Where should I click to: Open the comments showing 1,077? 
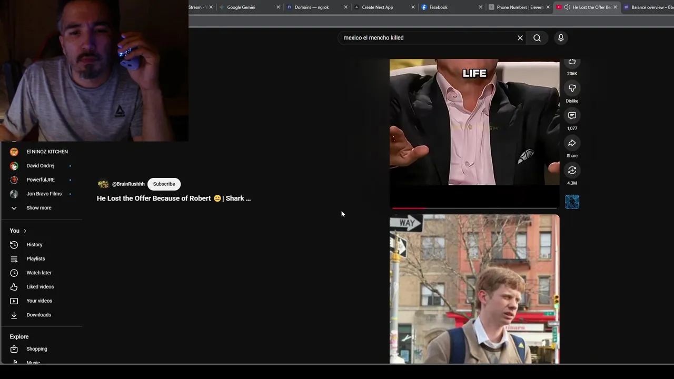(x=572, y=115)
